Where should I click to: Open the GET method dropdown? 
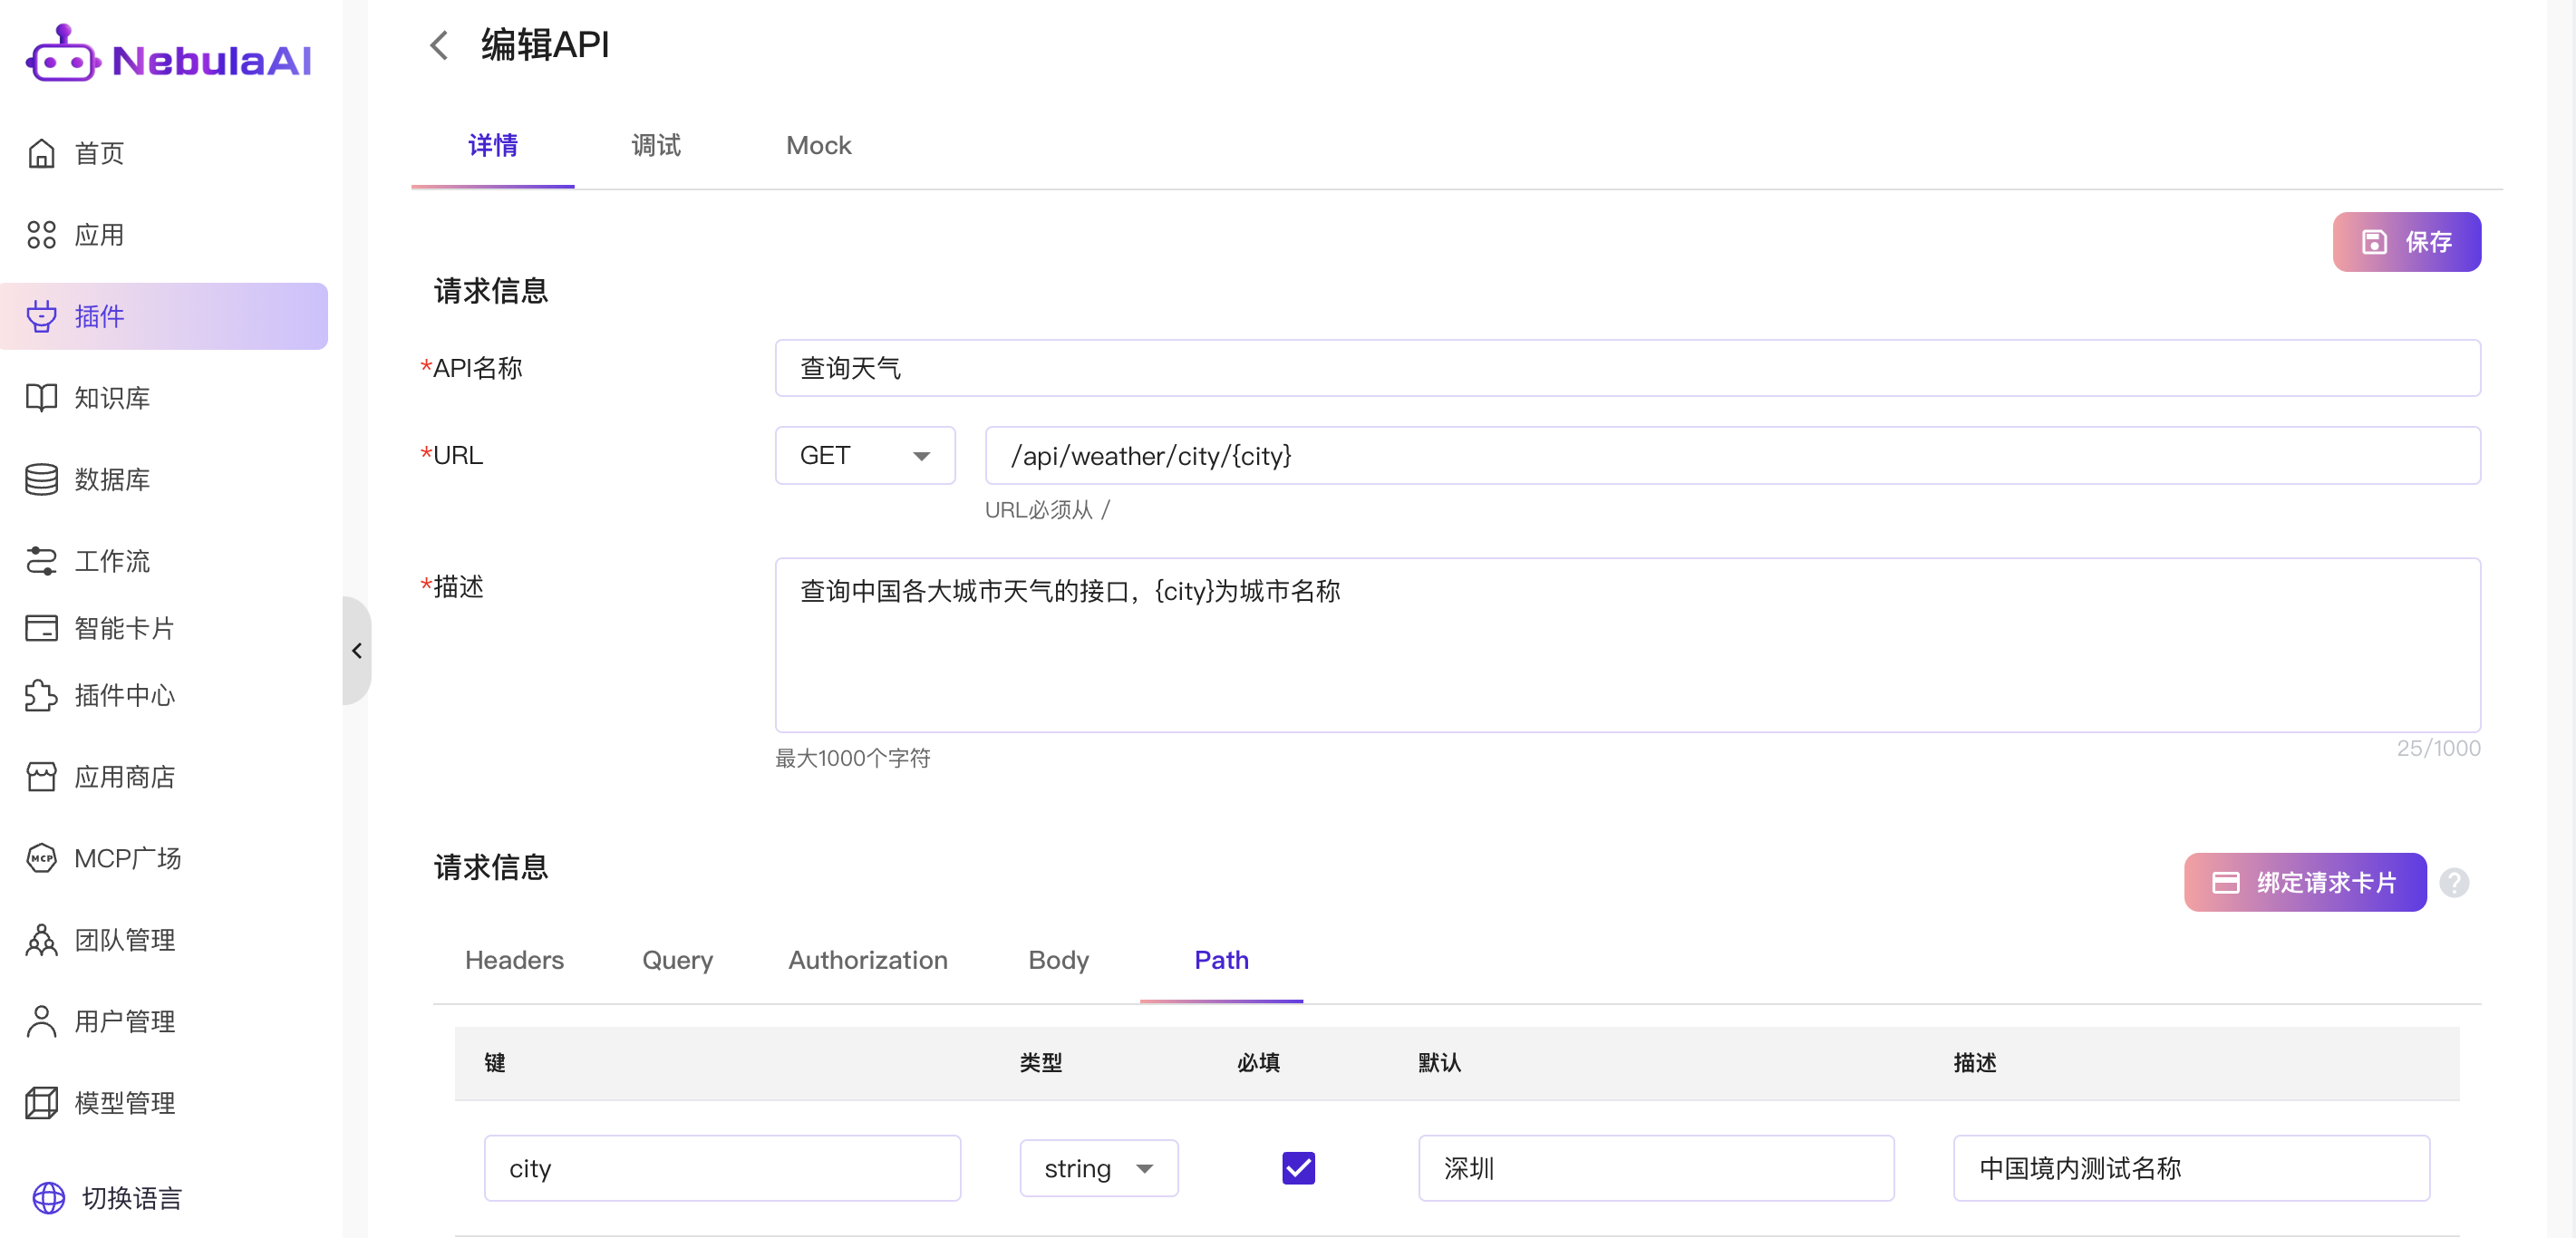(865, 456)
